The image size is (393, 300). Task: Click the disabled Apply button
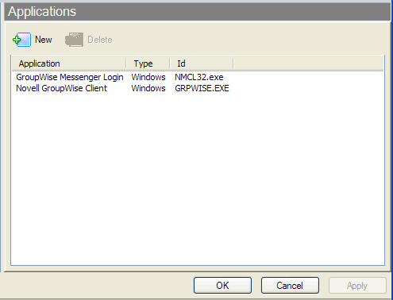(x=357, y=286)
